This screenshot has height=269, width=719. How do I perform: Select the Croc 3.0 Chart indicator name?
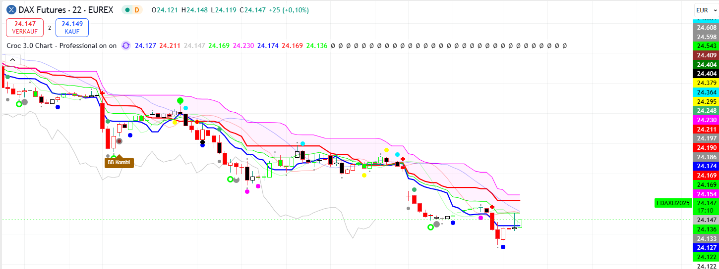tap(61, 45)
